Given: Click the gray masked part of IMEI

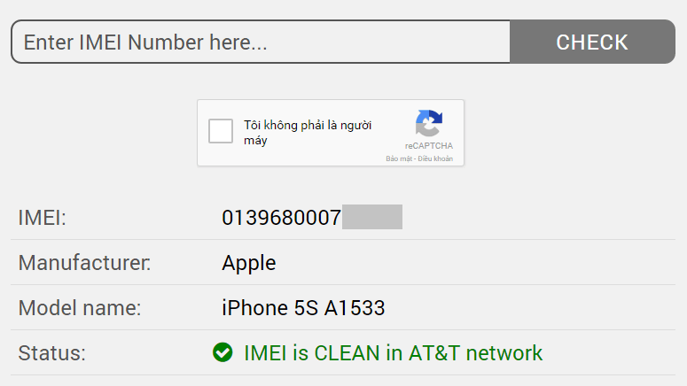Looking at the screenshot, I should tap(372, 218).
